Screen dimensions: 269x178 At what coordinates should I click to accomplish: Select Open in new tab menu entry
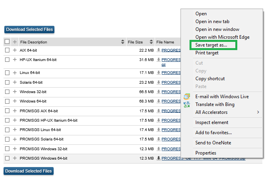[x=212, y=22]
